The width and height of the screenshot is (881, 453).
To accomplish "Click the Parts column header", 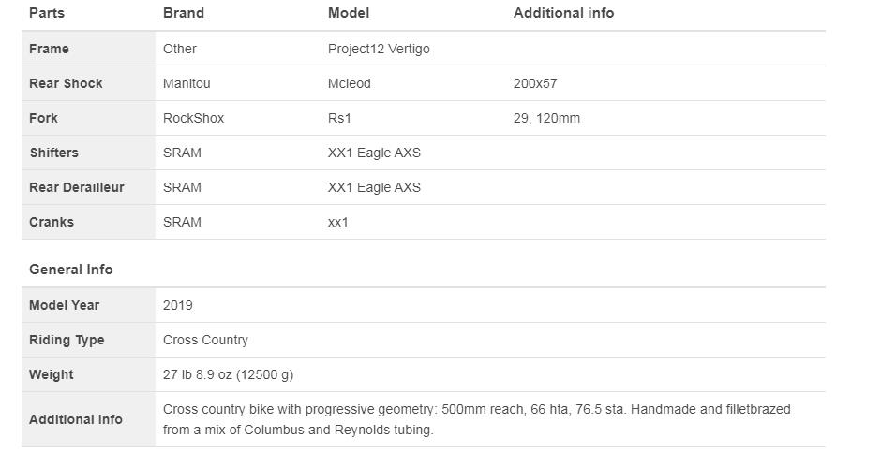I will point(47,13).
